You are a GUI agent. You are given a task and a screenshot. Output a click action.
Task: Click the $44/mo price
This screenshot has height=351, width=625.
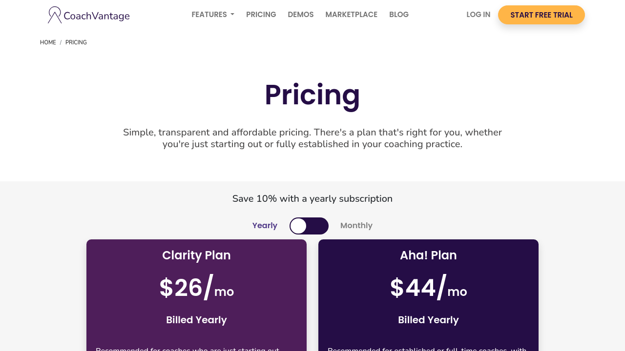(x=428, y=288)
